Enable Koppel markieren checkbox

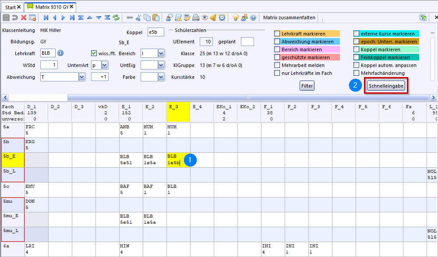coord(357,49)
